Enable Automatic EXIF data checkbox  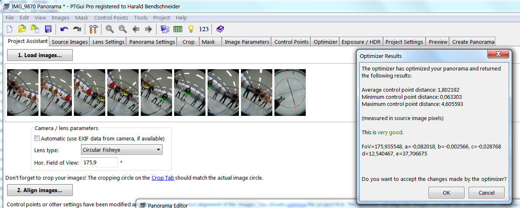(x=37, y=138)
